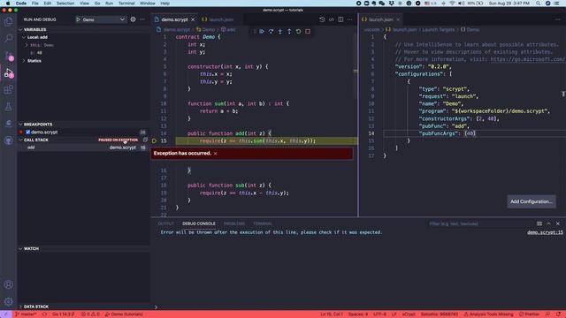This screenshot has width=566, height=318.
Task: Open Run and Debug more actions menu
Action: coord(142,19)
